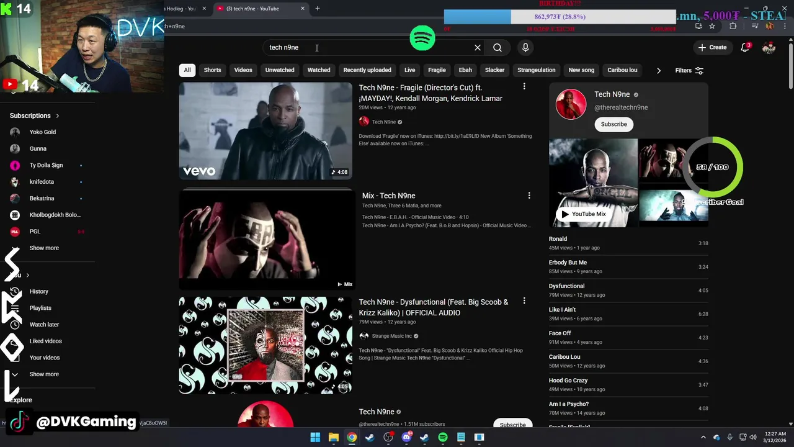Open options menu for Mix - Tech N9ne
The width and height of the screenshot is (794, 447).
529,196
